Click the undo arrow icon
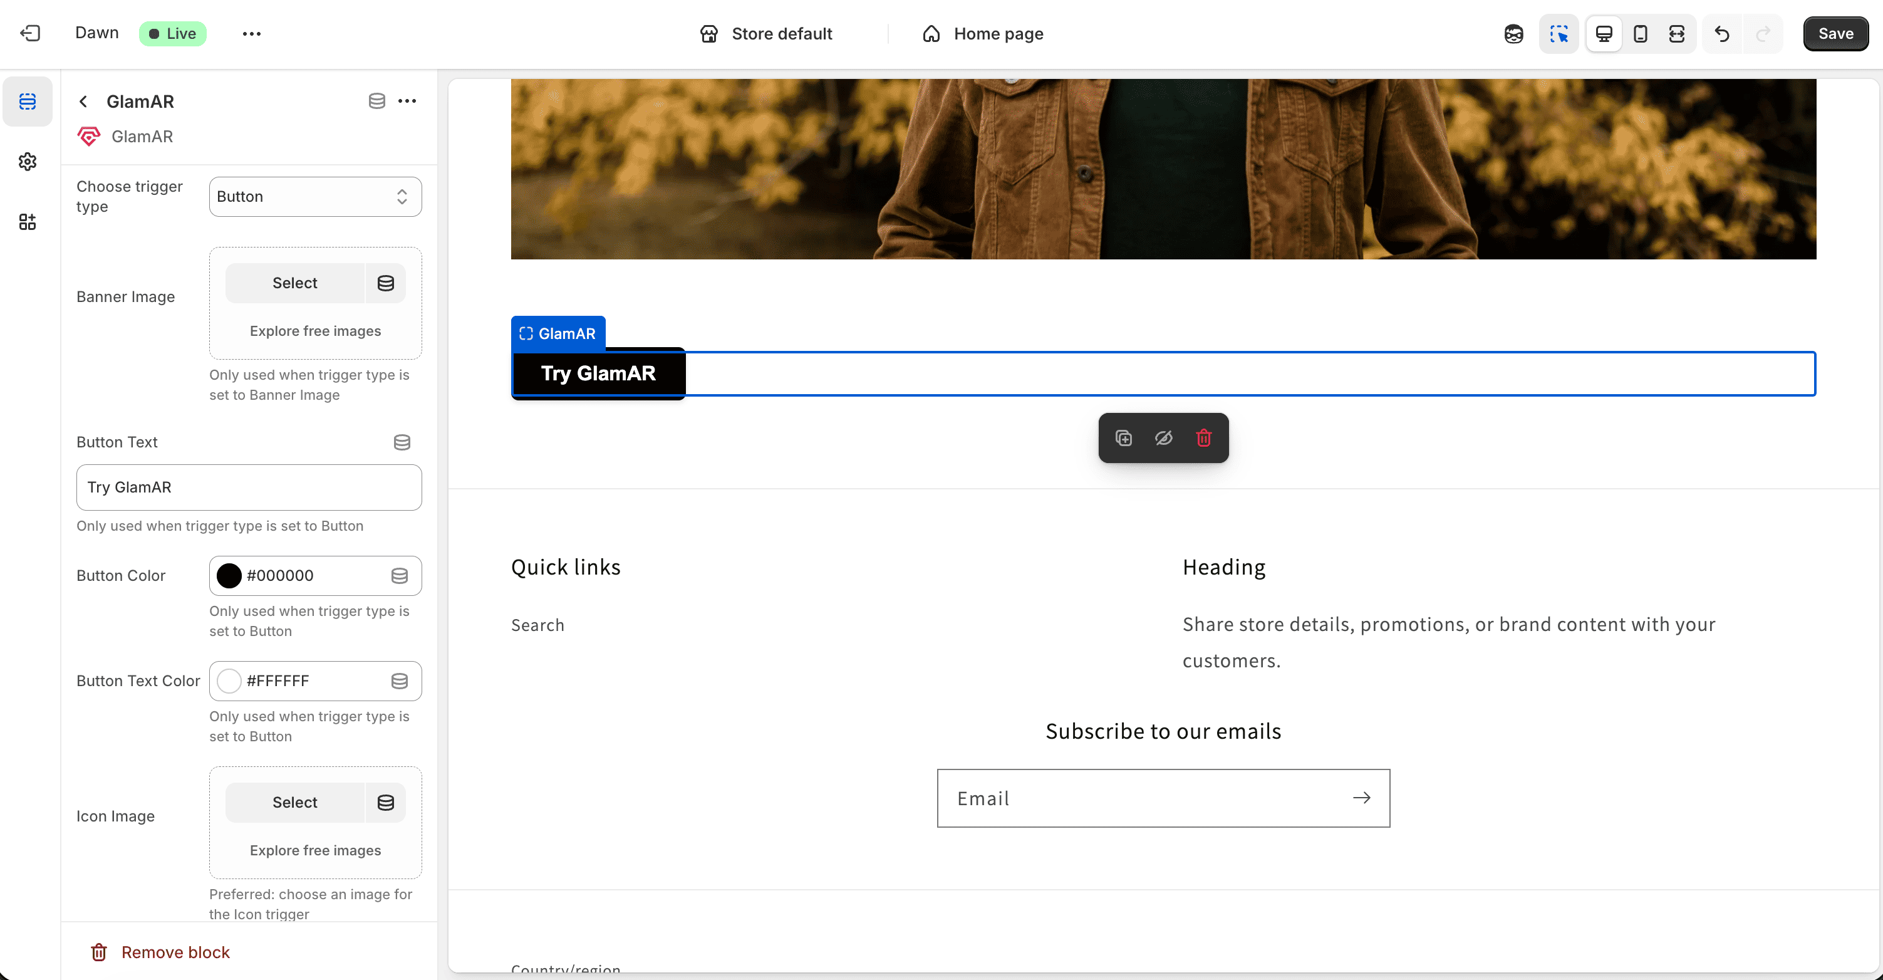This screenshot has width=1883, height=980. [1721, 34]
